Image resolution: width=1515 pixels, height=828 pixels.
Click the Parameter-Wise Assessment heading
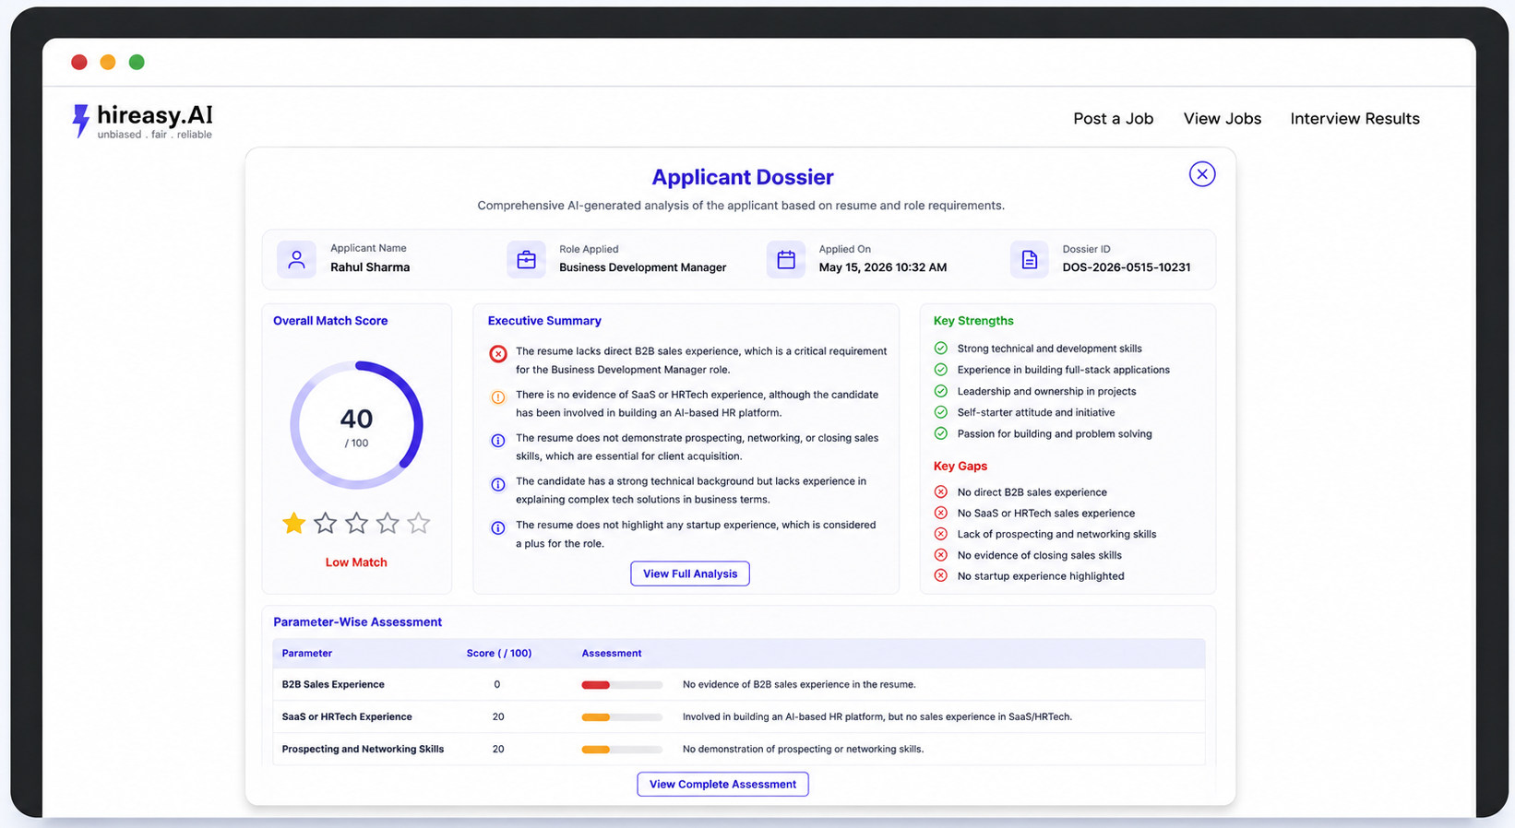click(358, 622)
